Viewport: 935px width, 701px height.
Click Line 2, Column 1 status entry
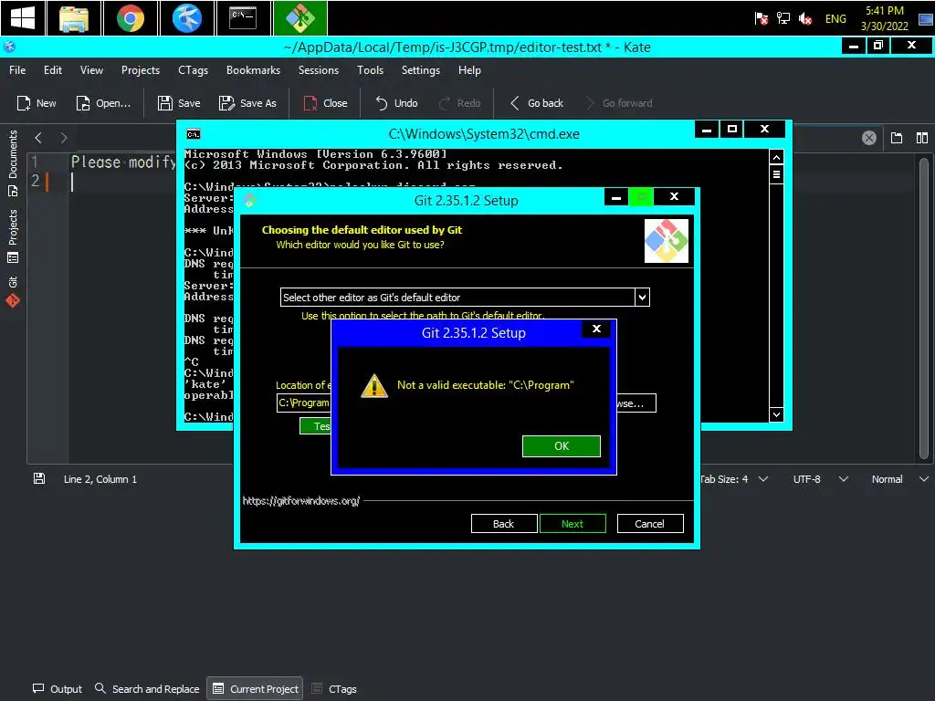pos(100,479)
